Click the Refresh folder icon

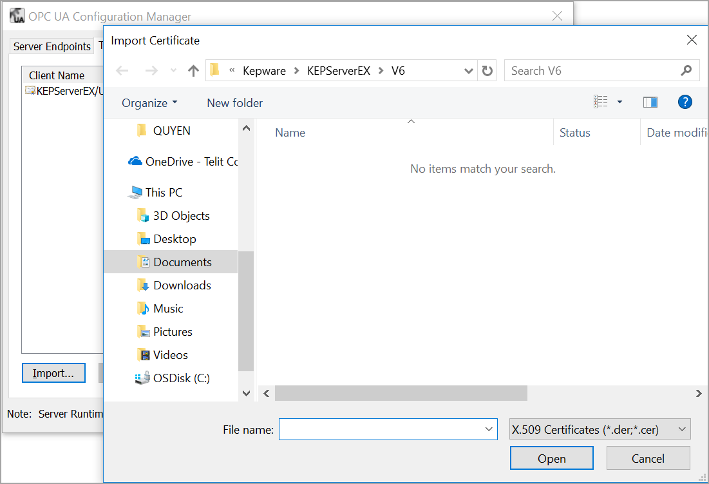tap(487, 71)
